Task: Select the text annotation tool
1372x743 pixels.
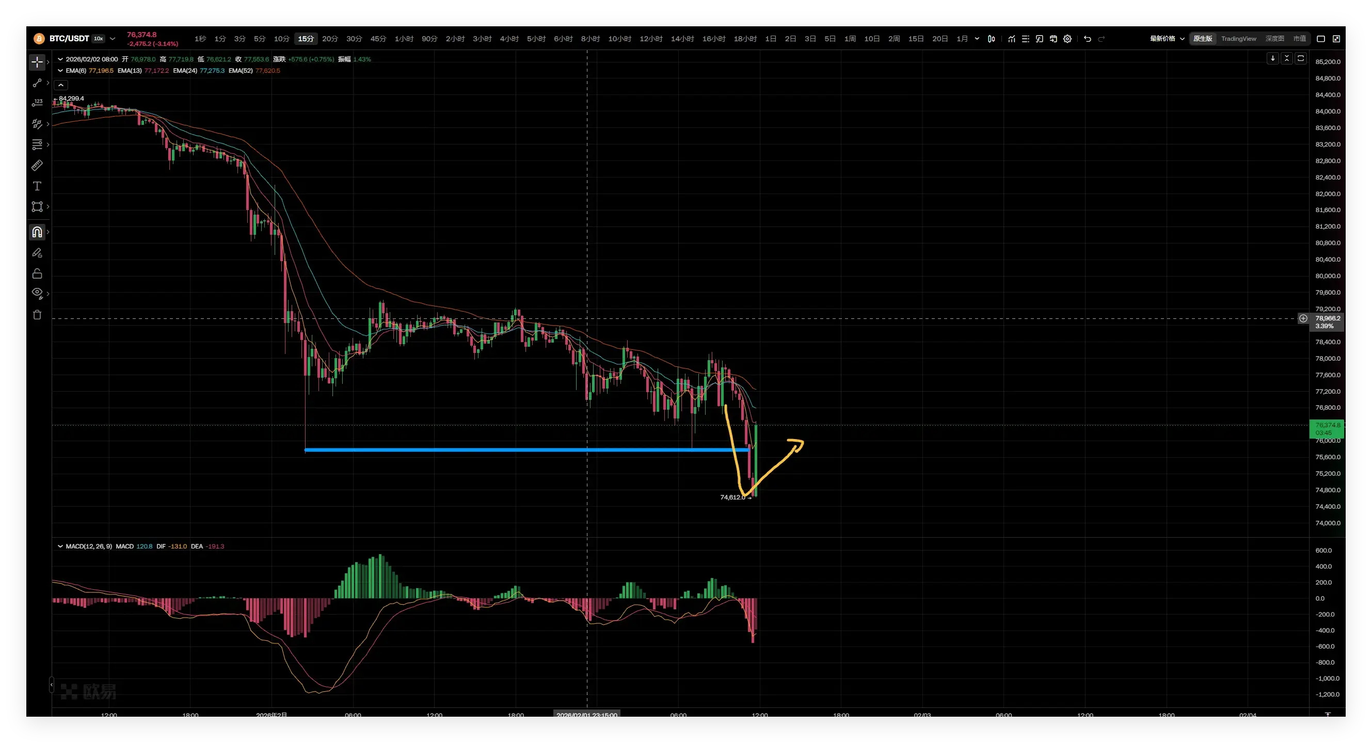Action: point(37,186)
